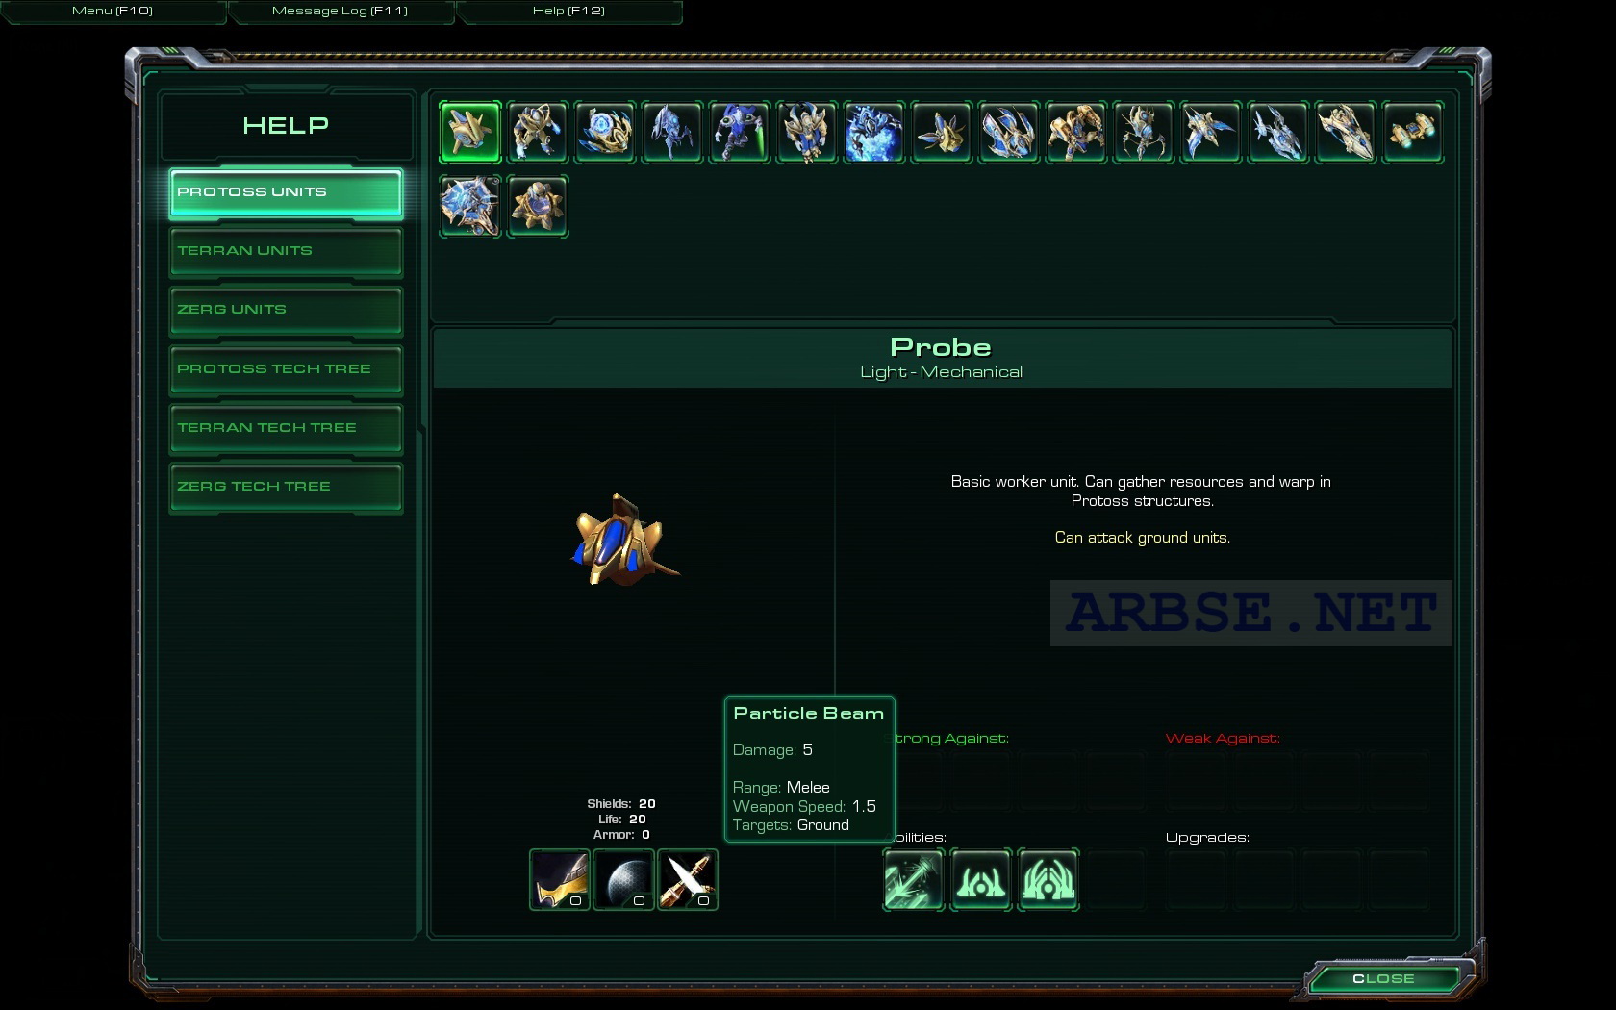Open the Menu (F10) button
The height and width of the screenshot is (1010, 1616).
point(113,12)
